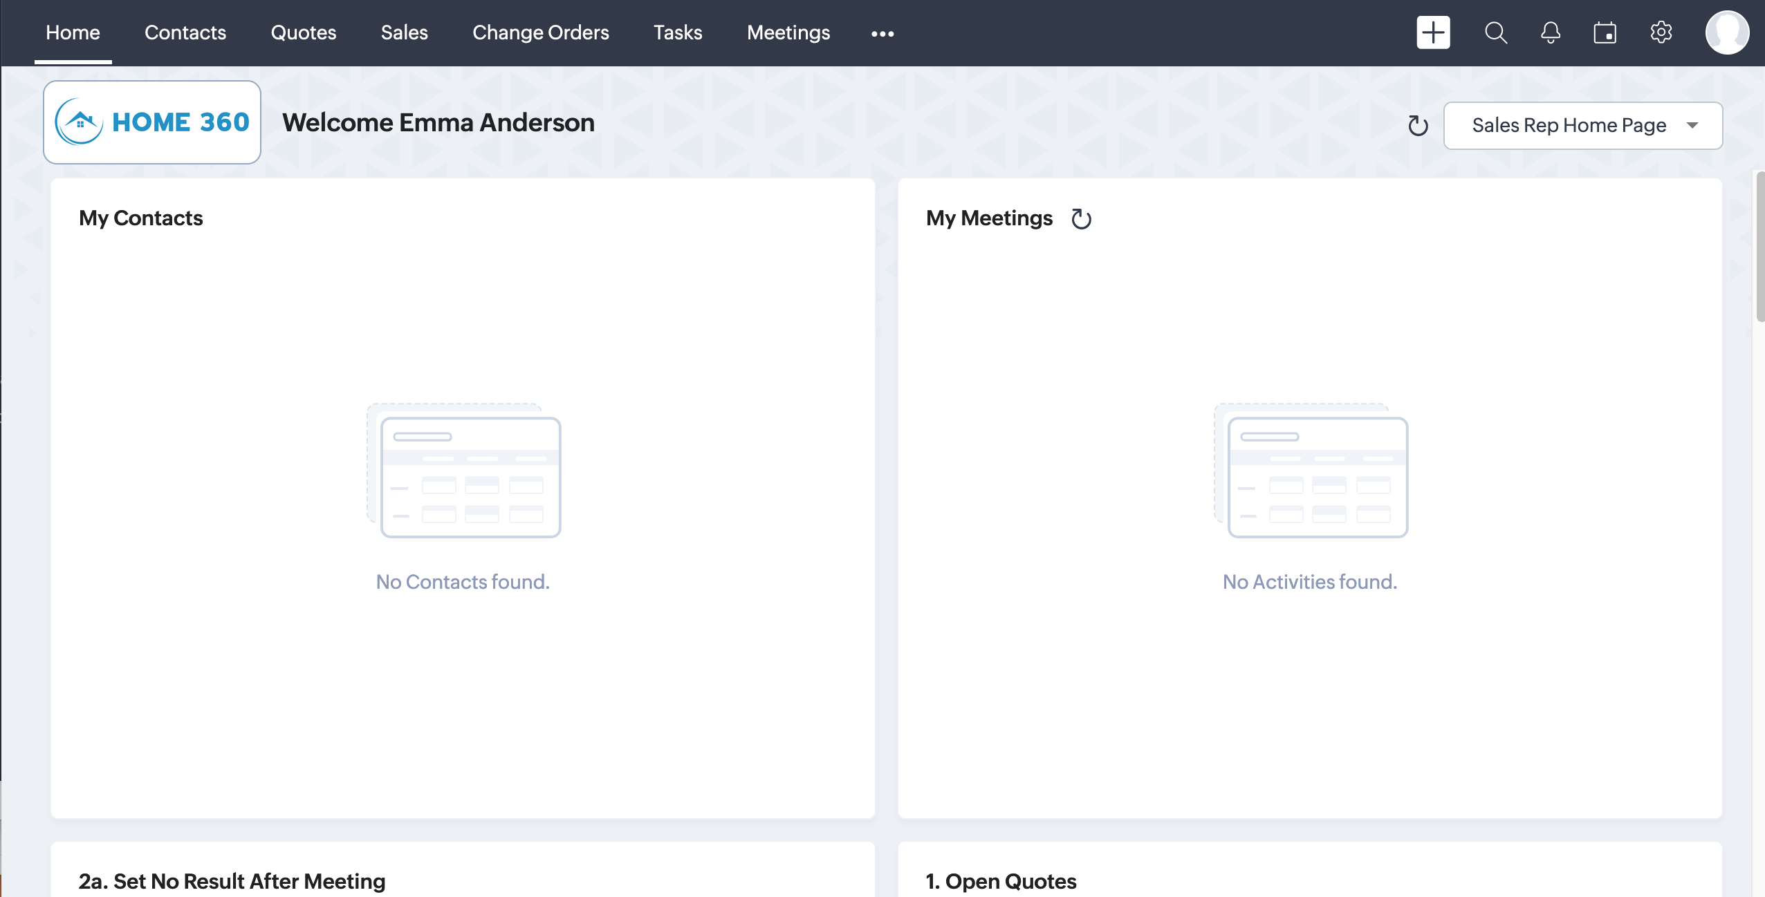Open the calendar icon in top bar
Viewport: 1765px width, 897px height.
1605,32
